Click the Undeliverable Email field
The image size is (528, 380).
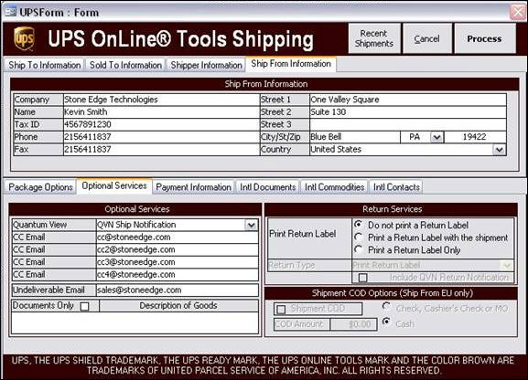[x=178, y=290]
